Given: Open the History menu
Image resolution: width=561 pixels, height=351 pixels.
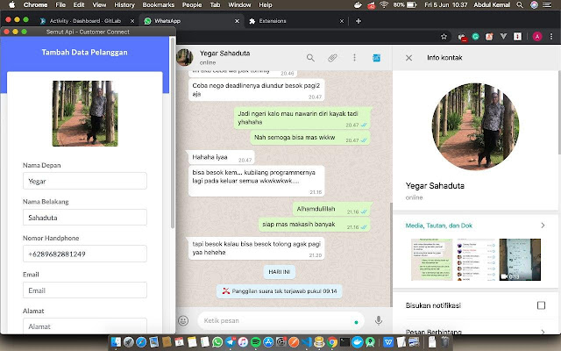Looking at the screenshot, I should [x=124, y=5].
